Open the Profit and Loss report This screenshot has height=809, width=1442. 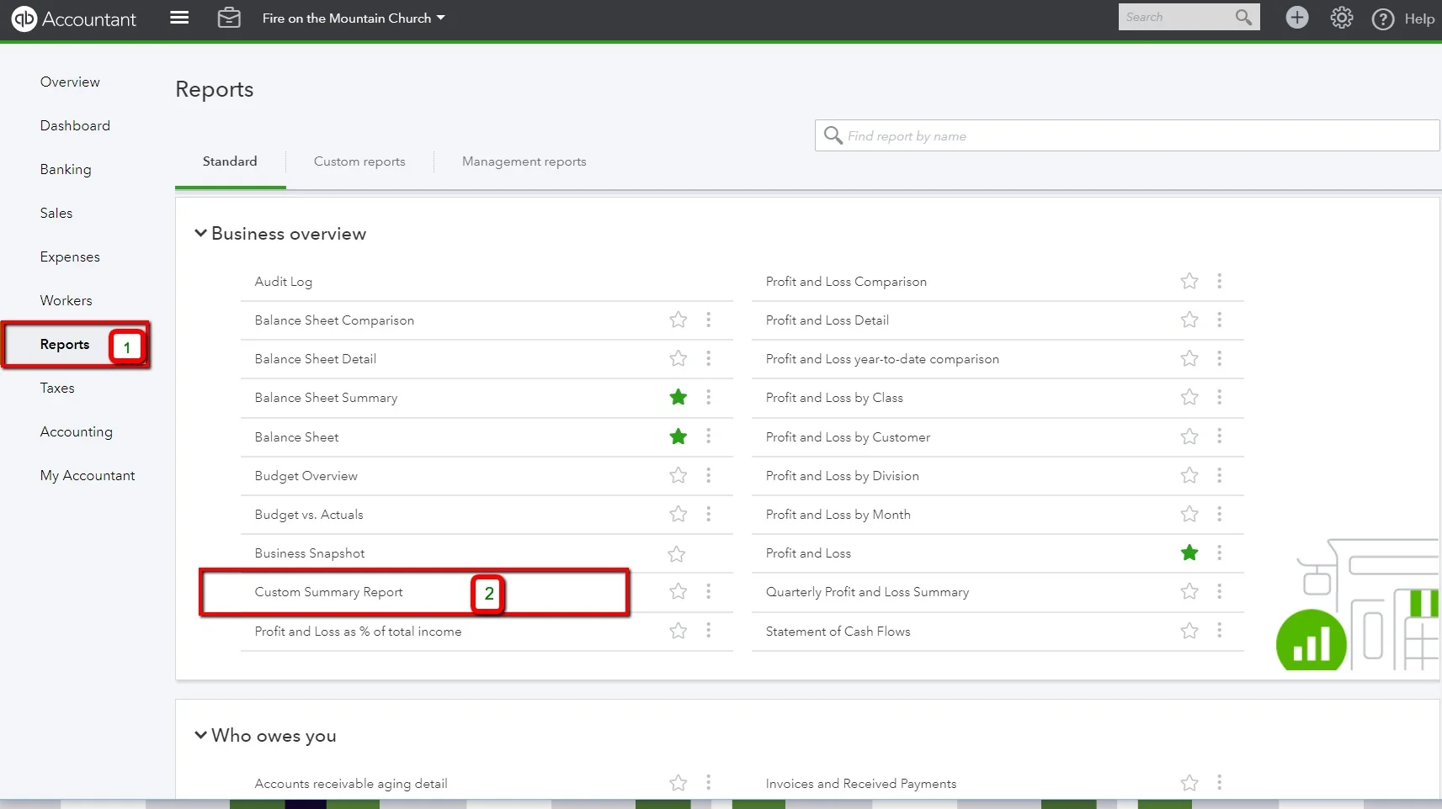[808, 553]
